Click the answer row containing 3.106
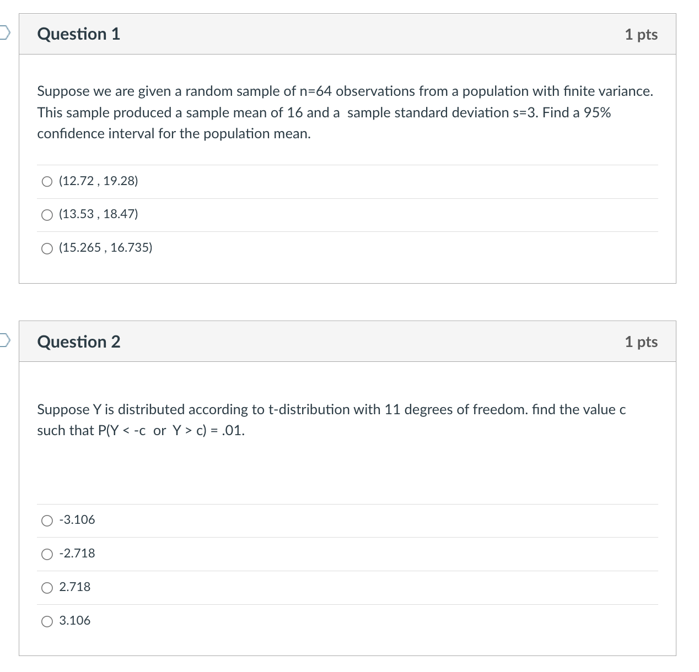The image size is (699, 672). click(x=331, y=621)
